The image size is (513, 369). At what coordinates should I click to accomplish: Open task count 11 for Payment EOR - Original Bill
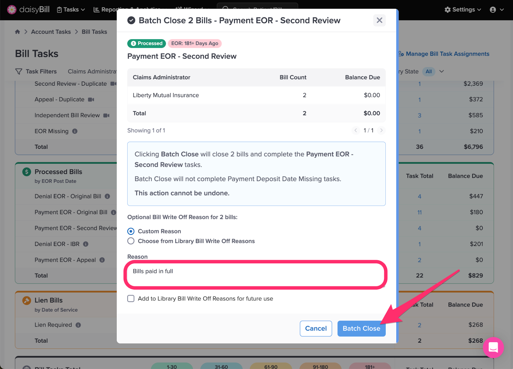click(x=419, y=212)
